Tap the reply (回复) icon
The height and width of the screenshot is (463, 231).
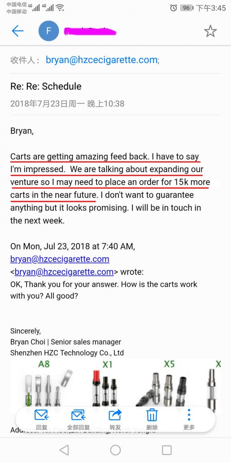click(42, 419)
